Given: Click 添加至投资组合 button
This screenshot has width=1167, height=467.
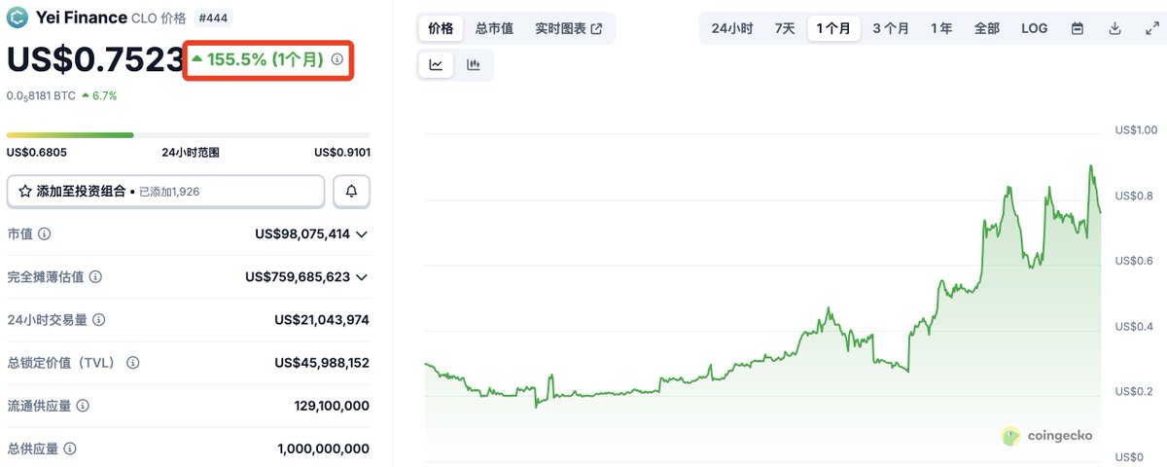Looking at the screenshot, I should pyautogui.click(x=165, y=192).
